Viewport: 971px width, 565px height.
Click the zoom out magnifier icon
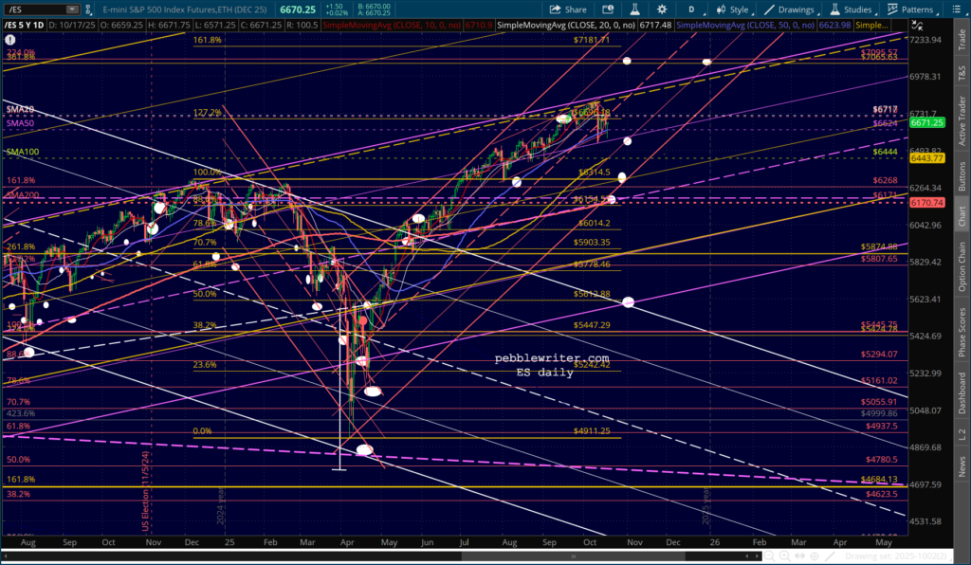coord(768,556)
